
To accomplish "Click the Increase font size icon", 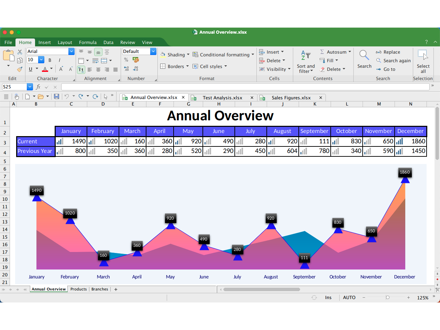I will tap(61, 69).
